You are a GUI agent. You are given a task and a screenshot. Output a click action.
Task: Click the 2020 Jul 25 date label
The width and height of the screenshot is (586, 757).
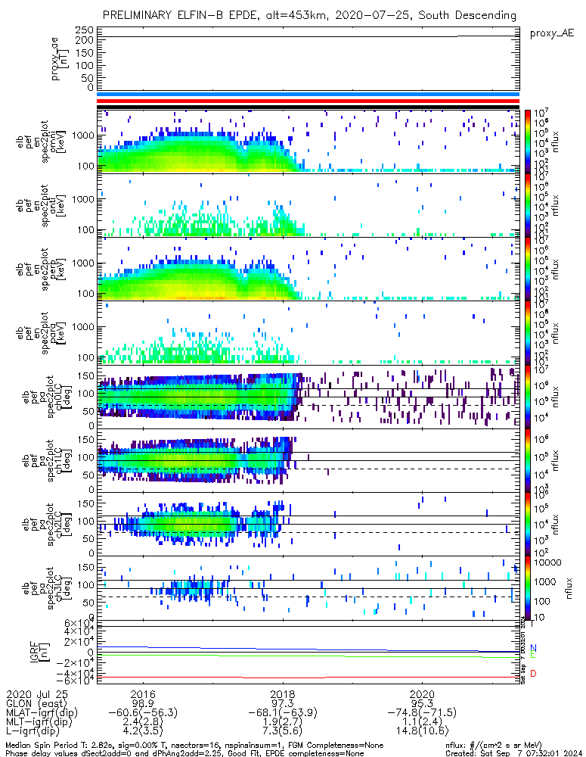pos(38,693)
